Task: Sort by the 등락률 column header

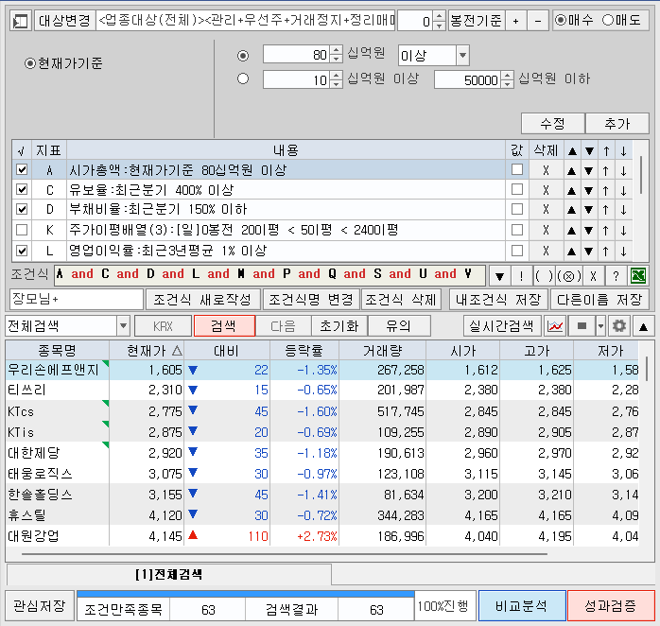Action: click(x=304, y=350)
